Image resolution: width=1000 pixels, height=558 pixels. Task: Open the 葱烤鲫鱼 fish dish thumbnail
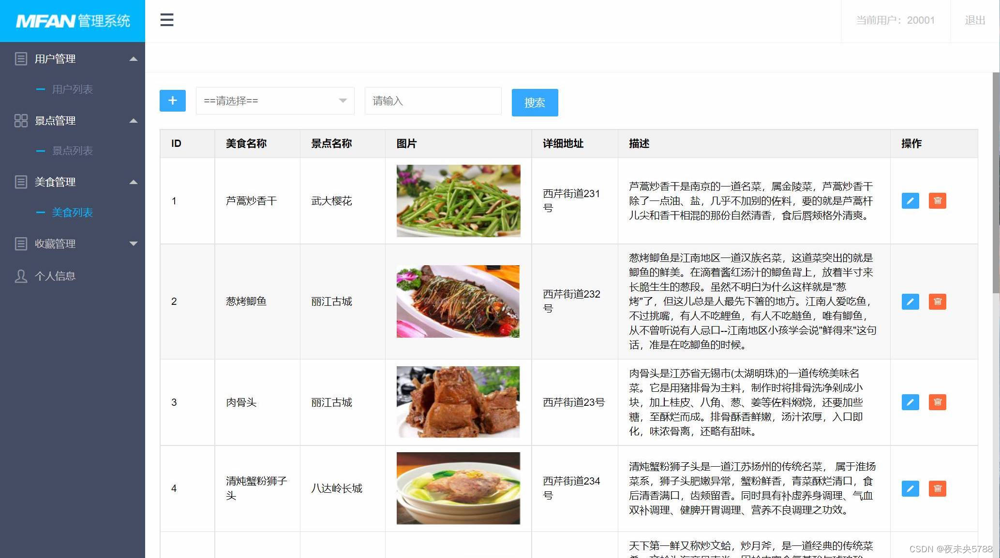coord(458,301)
